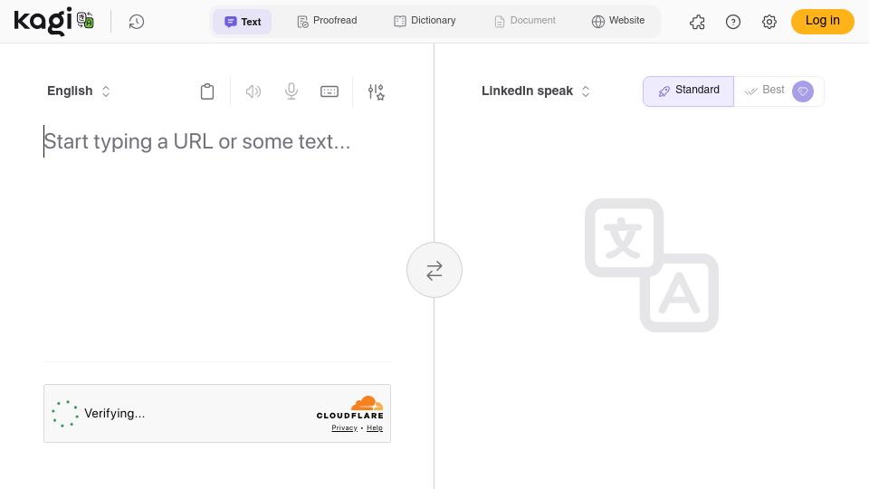The width and height of the screenshot is (869, 489).
Task: Select the Document tab
Action: (x=525, y=21)
